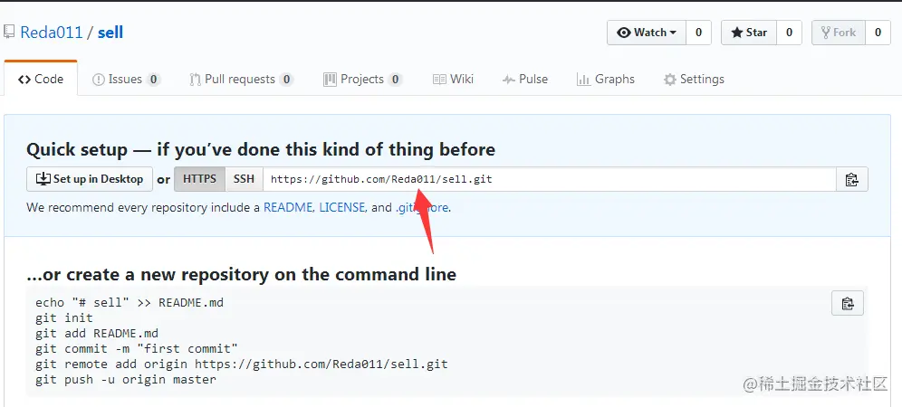The image size is (902, 407).
Task: Click Set up in Desktop button
Action: tap(90, 179)
